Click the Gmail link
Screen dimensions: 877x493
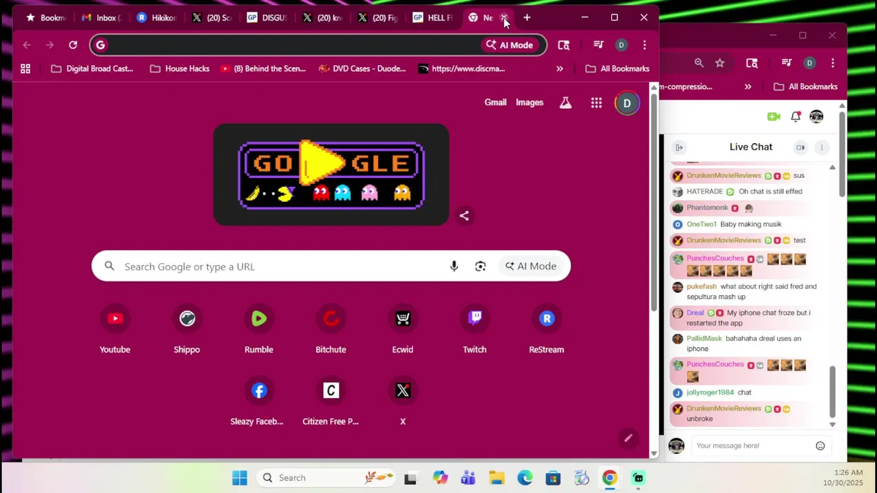(495, 103)
